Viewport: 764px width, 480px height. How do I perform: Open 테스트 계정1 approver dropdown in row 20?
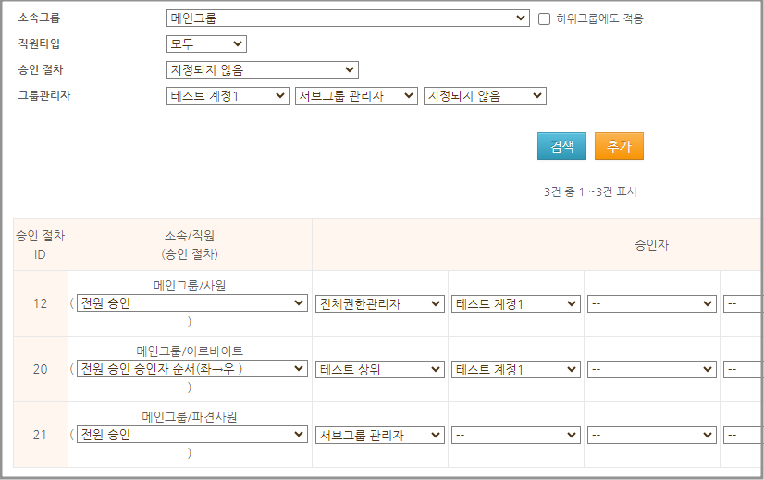point(515,369)
